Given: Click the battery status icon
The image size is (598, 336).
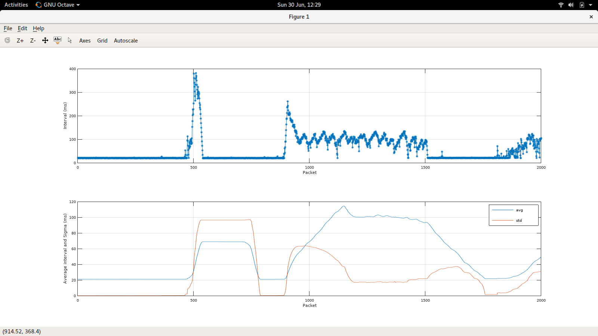Looking at the screenshot, I should 582,5.
